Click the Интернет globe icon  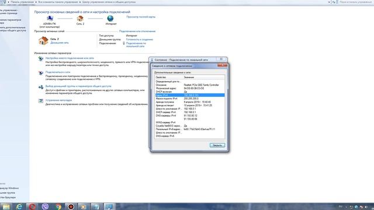tap(110, 18)
